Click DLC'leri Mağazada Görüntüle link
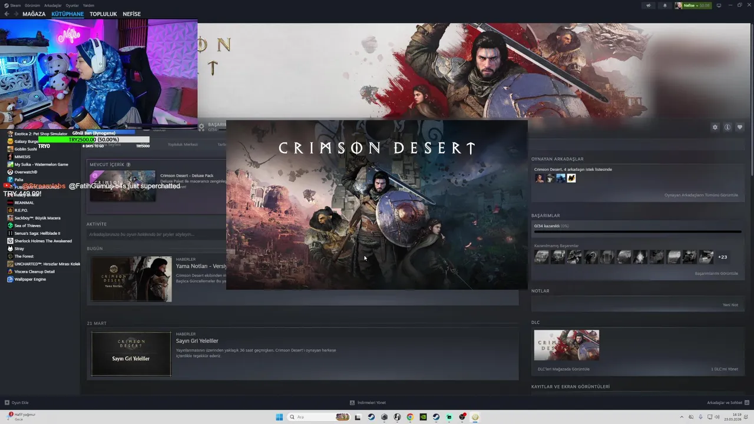Image resolution: width=754 pixels, height=424 pixels. 564,369
